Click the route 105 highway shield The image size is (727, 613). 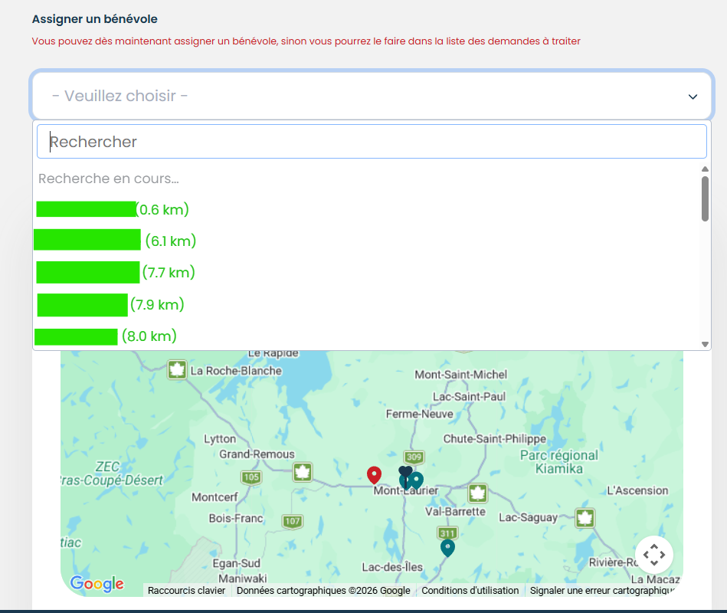pyautogui.click(x=251, y=477)
